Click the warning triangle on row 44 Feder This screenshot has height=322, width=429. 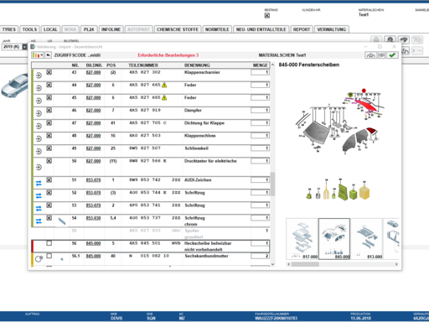(164, 85)
